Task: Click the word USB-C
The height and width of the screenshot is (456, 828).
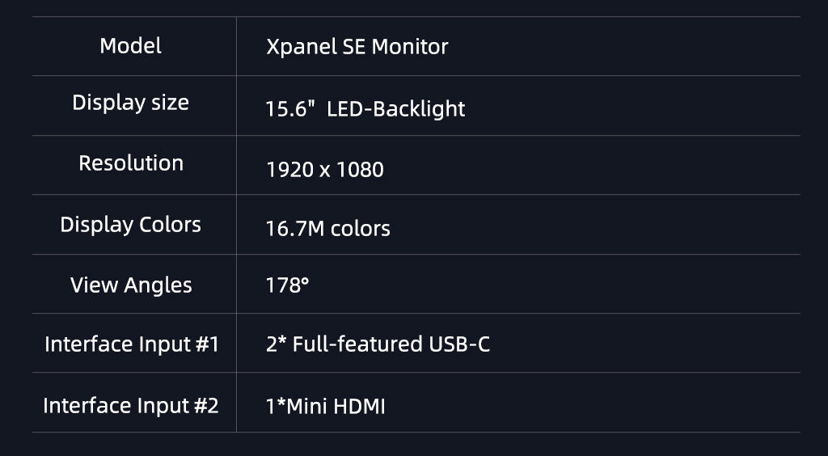Action: point(459,344)
